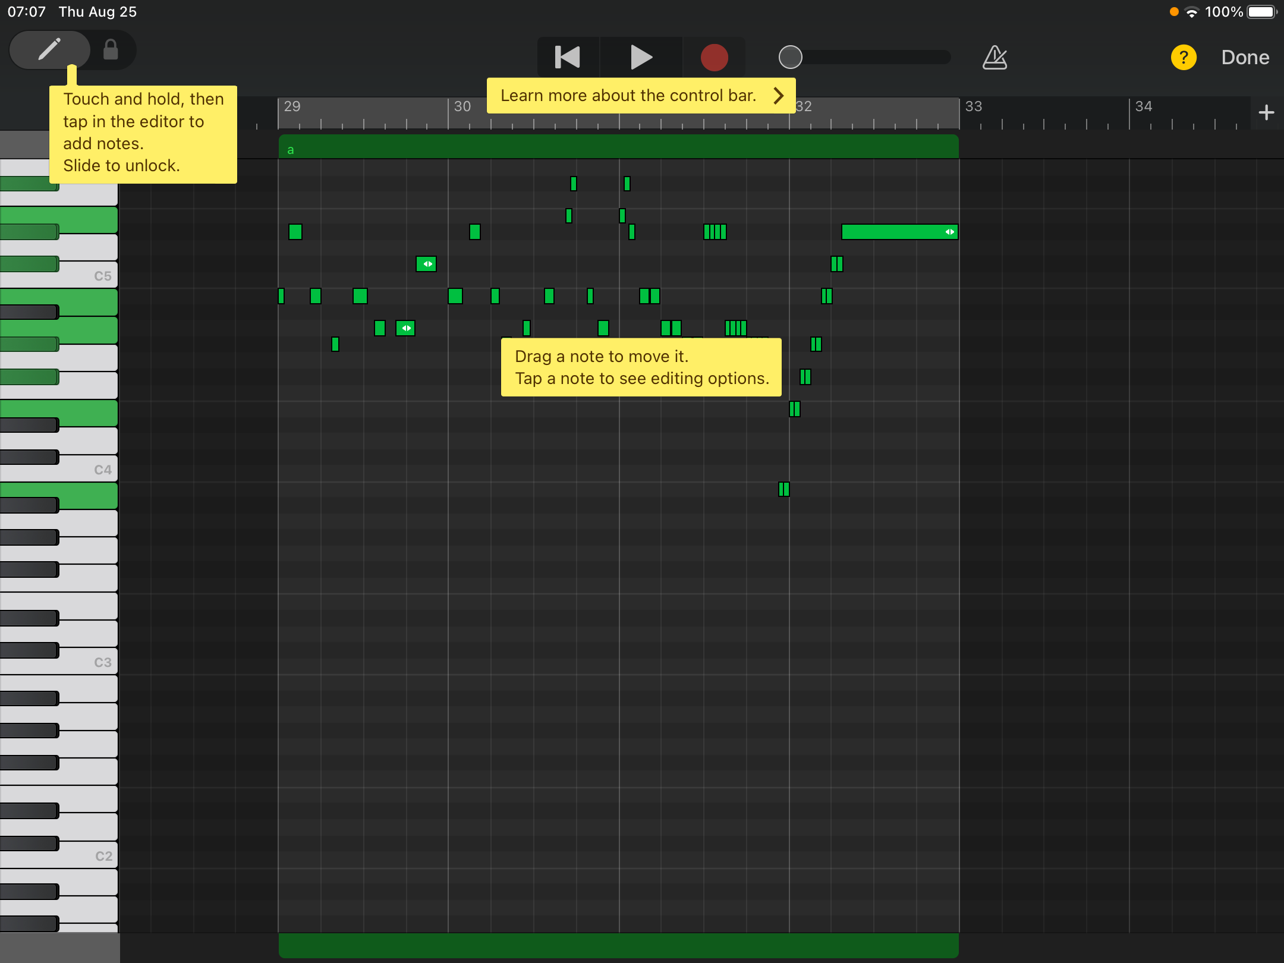This screenshot has width=1284, height=963.
Task: Tap the pencil edit tool
Action: 49,50
